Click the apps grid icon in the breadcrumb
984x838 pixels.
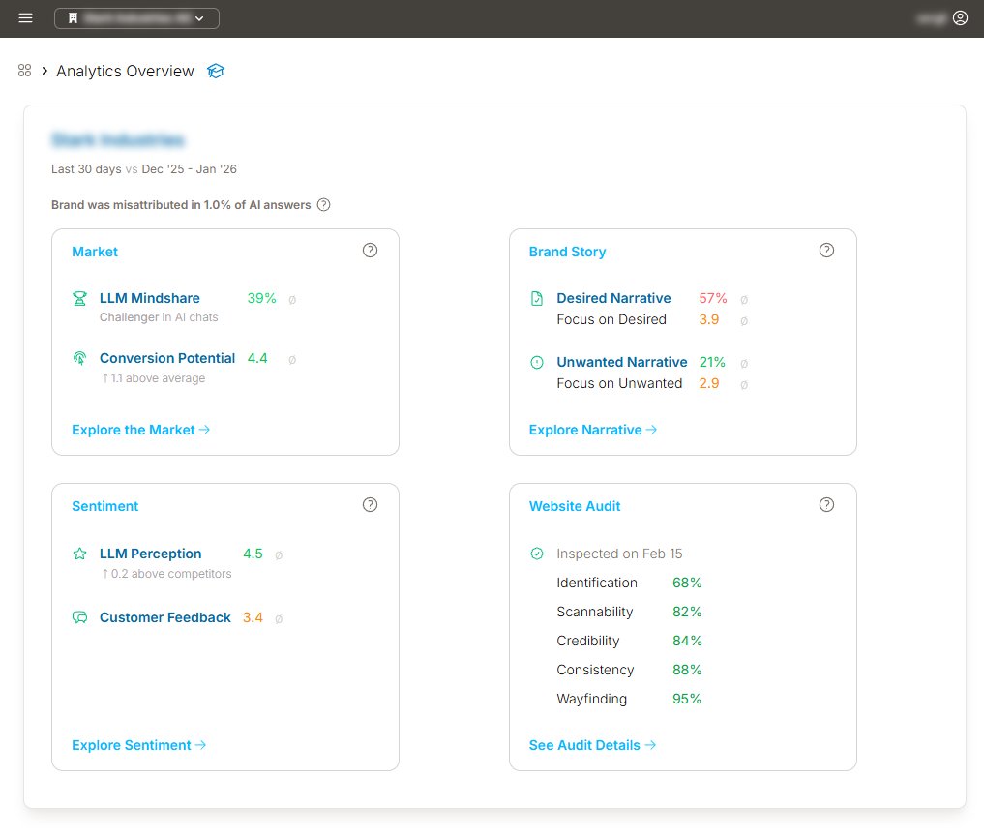click(24, 70)
